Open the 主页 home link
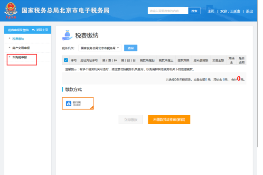 [x=211, y=11]
